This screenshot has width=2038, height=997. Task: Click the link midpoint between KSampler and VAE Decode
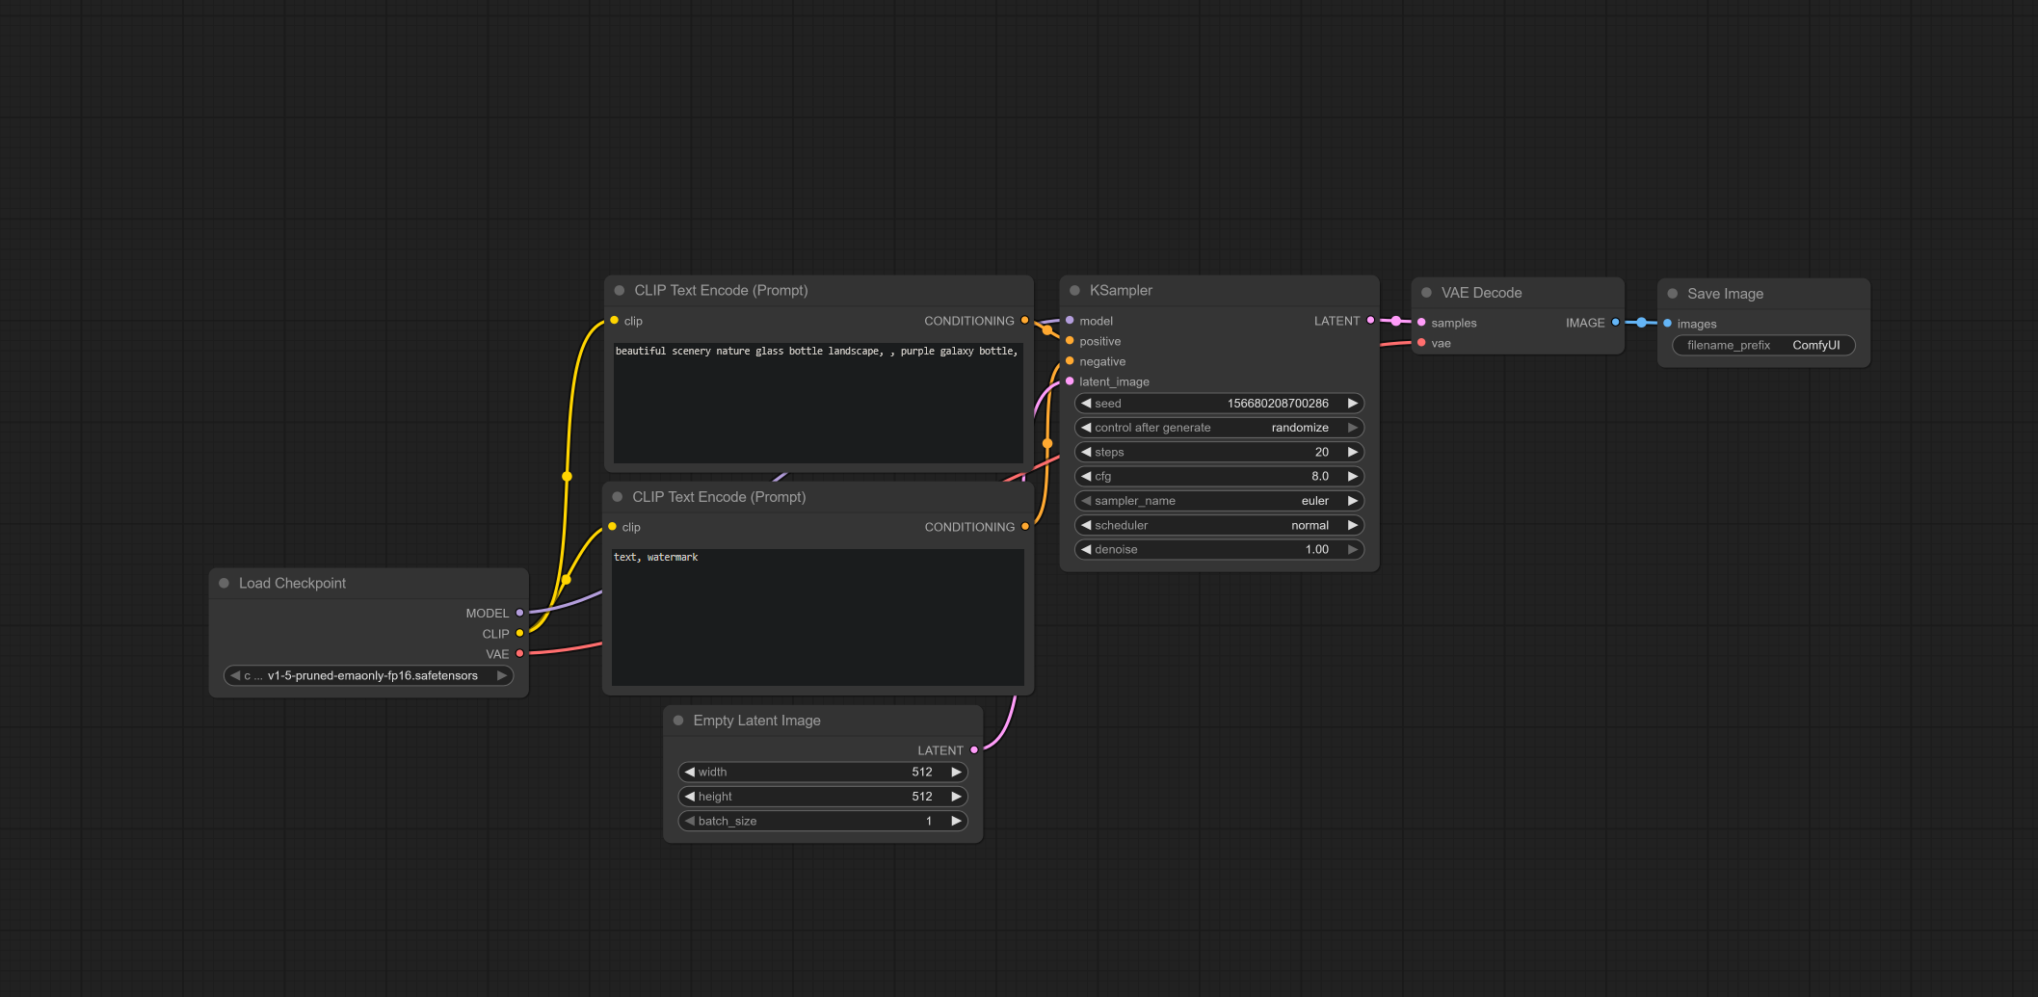[1395, 321]
